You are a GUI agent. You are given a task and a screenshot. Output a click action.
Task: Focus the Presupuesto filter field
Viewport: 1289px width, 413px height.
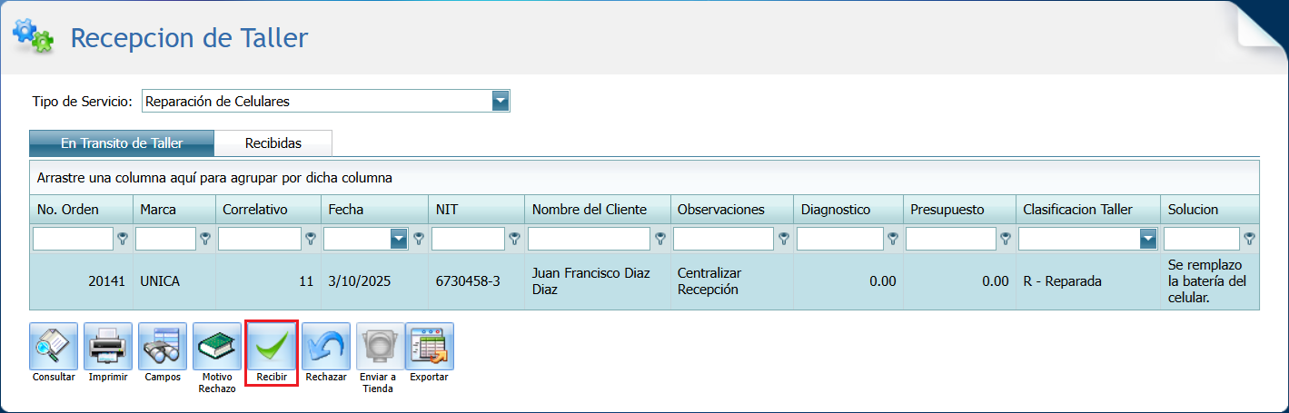[x=951, y=239]
